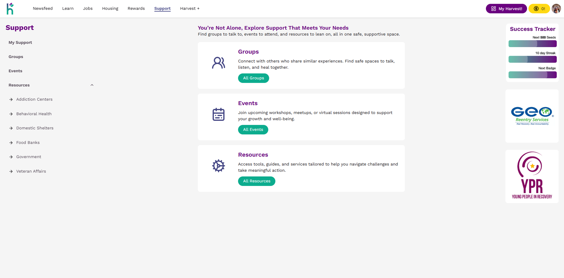Screen dimensions: 564x278
Task: Open the My Harvest! menu button
Action: point(506,9)
